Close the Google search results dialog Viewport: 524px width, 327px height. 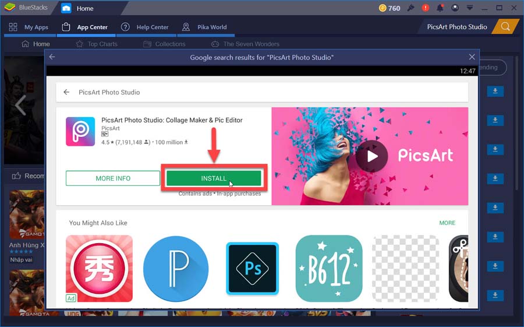(472, 57)
